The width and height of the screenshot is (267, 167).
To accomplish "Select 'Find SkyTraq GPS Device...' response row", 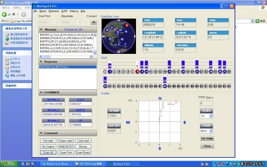I will (x=68, y=67).
